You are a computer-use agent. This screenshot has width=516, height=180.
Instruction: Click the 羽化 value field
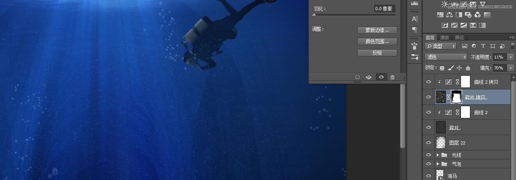tap(384, 9)
